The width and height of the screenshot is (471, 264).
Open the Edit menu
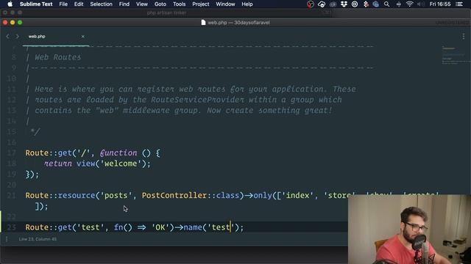coord(79,4)
